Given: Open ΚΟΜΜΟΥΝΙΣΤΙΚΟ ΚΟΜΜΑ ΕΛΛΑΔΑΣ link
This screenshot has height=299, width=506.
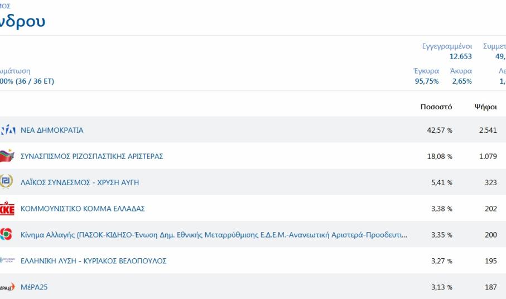Looking at the screenshot, I should [x=83, y=209].
